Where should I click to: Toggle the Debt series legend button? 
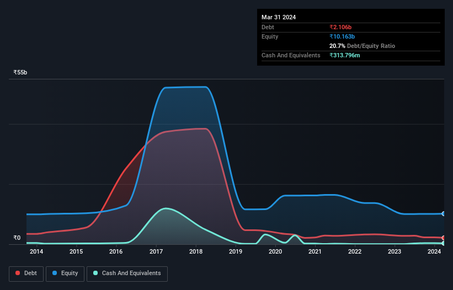(26, 273)
